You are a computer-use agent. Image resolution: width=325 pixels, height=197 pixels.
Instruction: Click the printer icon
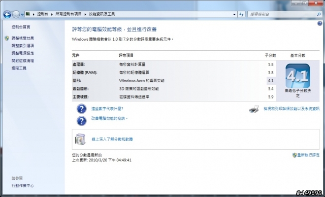click(x=254, y=109)
